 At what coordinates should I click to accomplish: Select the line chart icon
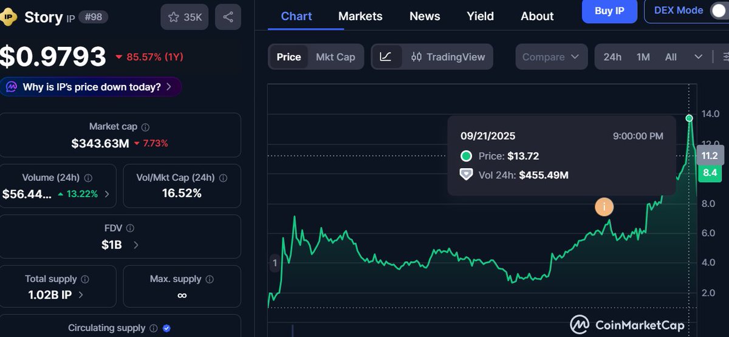point(386,57)
